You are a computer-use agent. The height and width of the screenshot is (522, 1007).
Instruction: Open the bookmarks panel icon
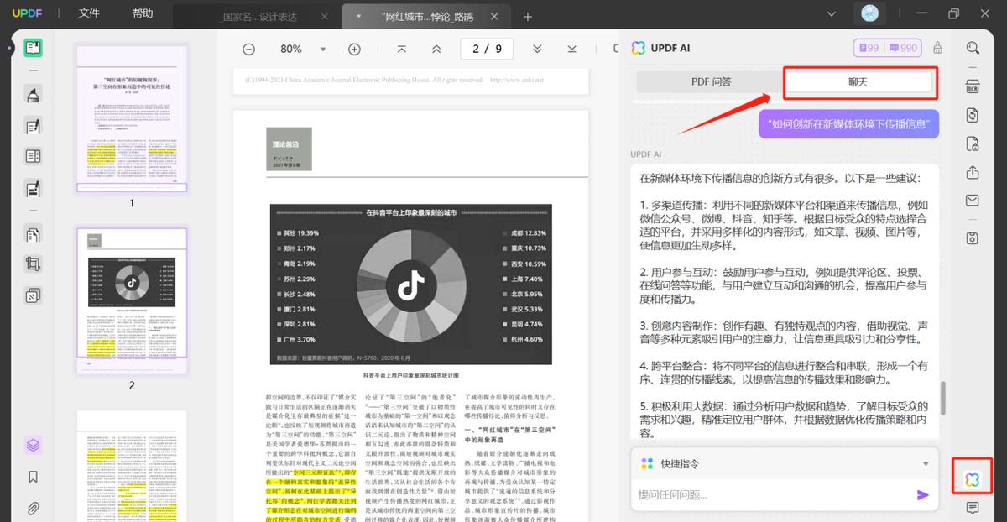coord(33,477)
